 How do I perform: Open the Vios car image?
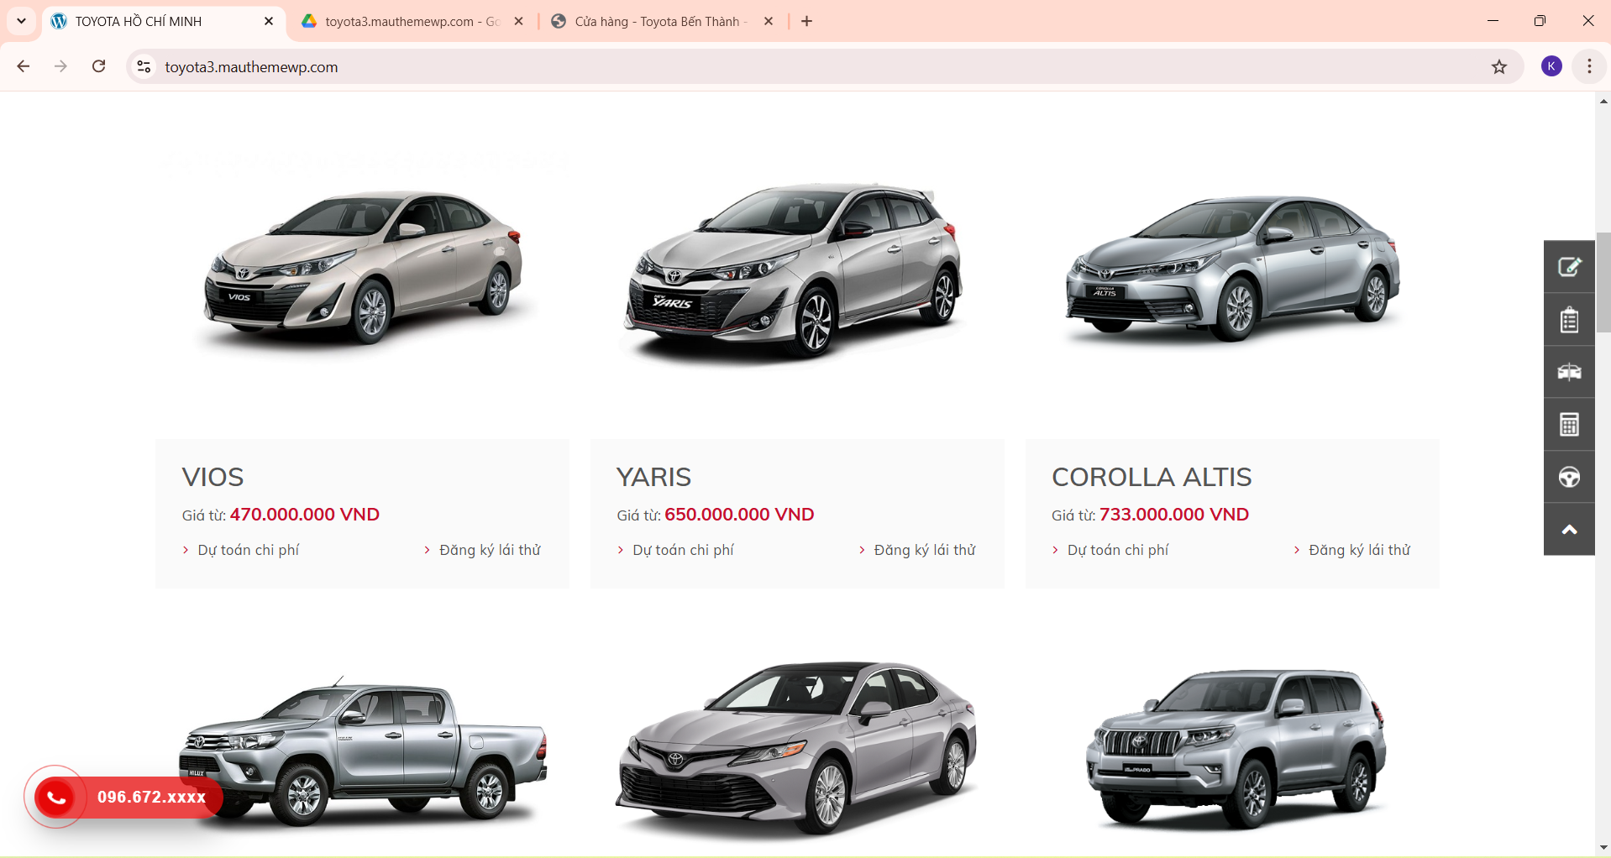[x=362, y=267]
